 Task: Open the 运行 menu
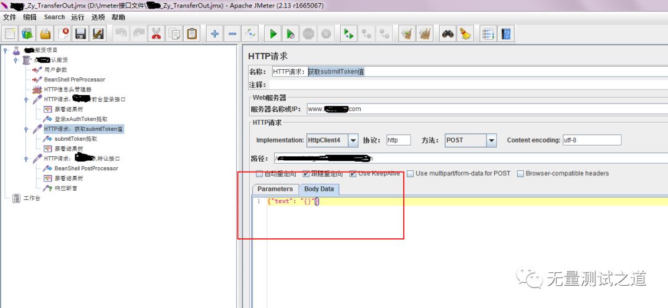(77, 17)
